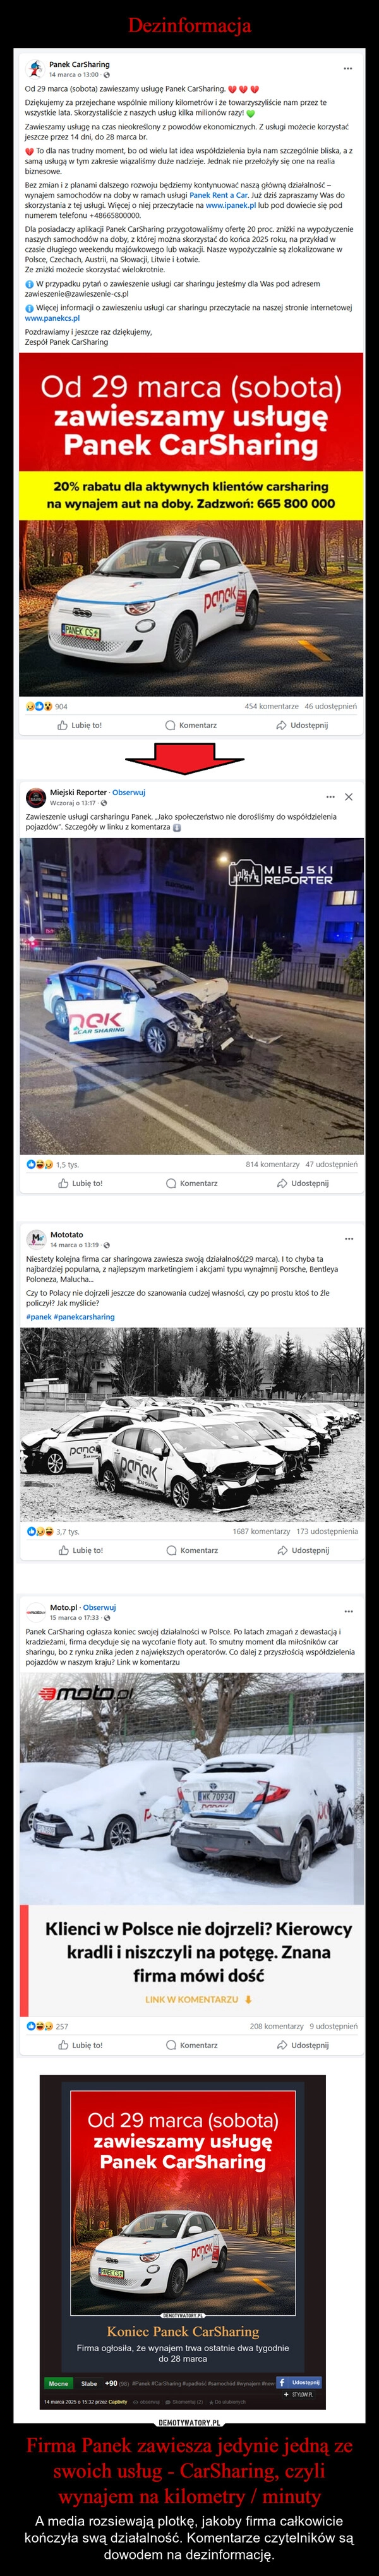The height and width of the screenshot is (2576, 379).
Task: View the 454 komentarze on the Panek post
Action: (272, 706)
